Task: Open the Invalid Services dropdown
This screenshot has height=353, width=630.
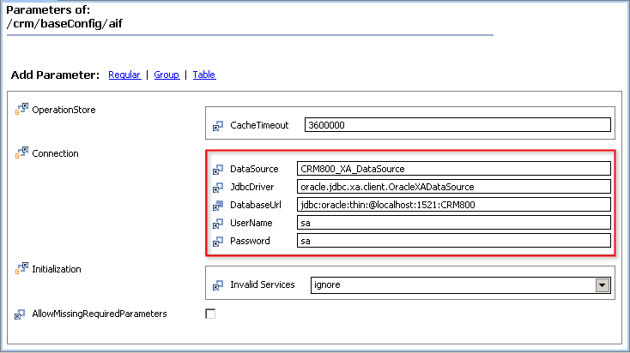Action: coord(603,285)
